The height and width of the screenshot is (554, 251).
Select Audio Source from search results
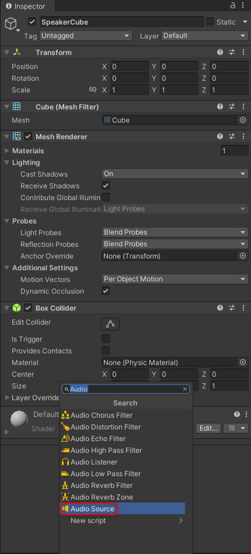tap(92, 509)
